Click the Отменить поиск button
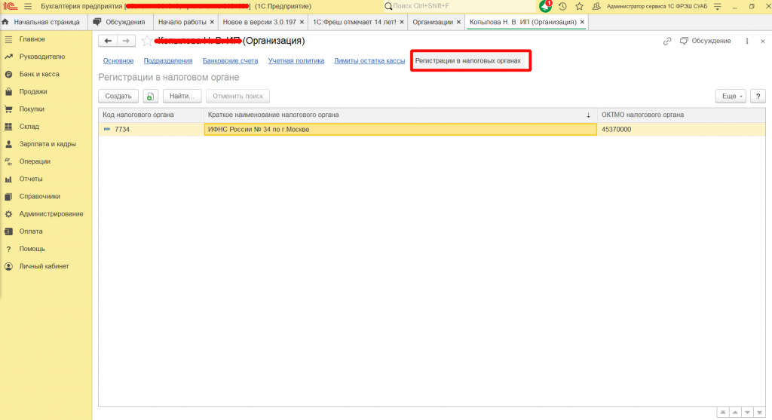The image size is (772, 420). click(x=237, y=96)
